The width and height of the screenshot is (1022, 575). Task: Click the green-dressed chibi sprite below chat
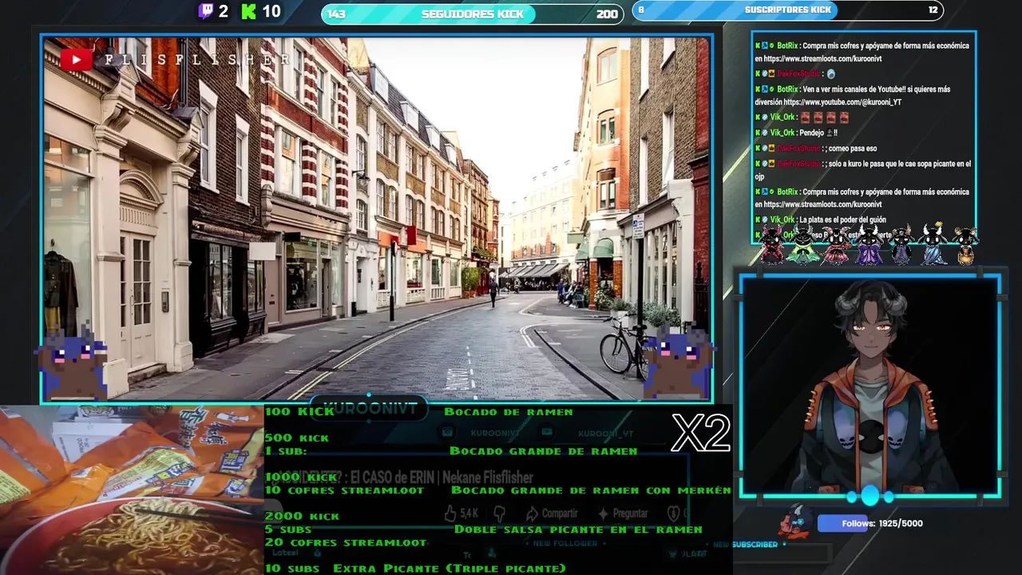tap(803, 244)
